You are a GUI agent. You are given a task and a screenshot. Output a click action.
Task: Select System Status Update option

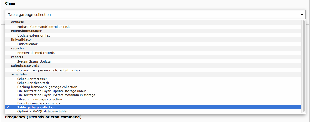click(34, 61)
